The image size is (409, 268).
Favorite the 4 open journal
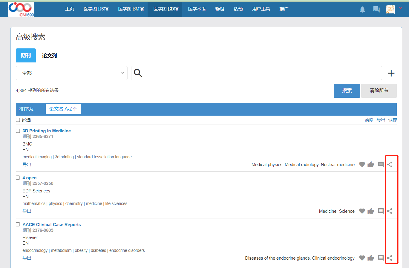click(x=362, y=211)
